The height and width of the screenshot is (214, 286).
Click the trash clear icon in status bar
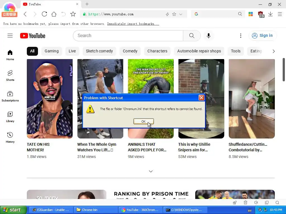(246, 203)
